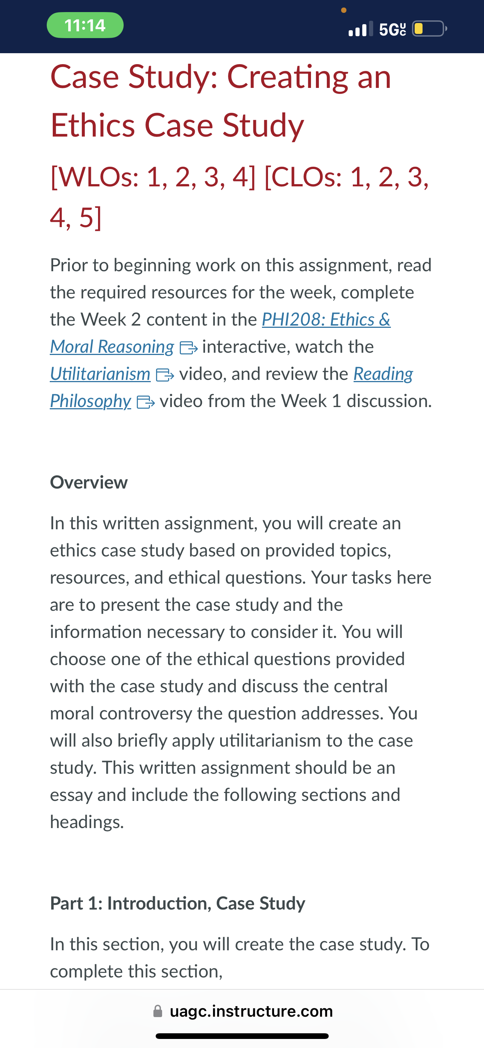
Task: Tap the 5G UC network indicator
Action: (392, 29)
